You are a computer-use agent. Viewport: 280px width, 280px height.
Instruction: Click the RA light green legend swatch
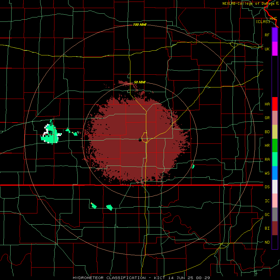[275, 159]
